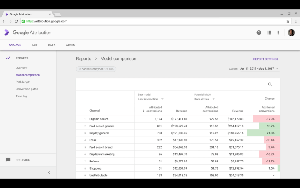Viewport: 300px width, 188px height.
Task: Bookmark the page with star icon
Action: [288, 21]
